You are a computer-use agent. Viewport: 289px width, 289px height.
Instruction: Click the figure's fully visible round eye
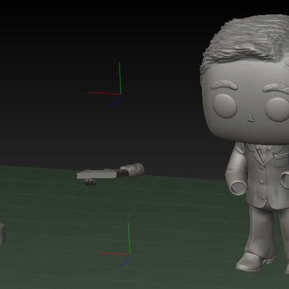[225, 106]
